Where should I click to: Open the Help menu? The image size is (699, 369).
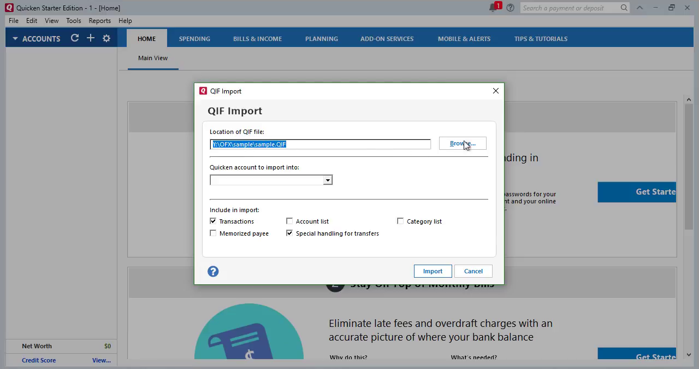(125, 20)
